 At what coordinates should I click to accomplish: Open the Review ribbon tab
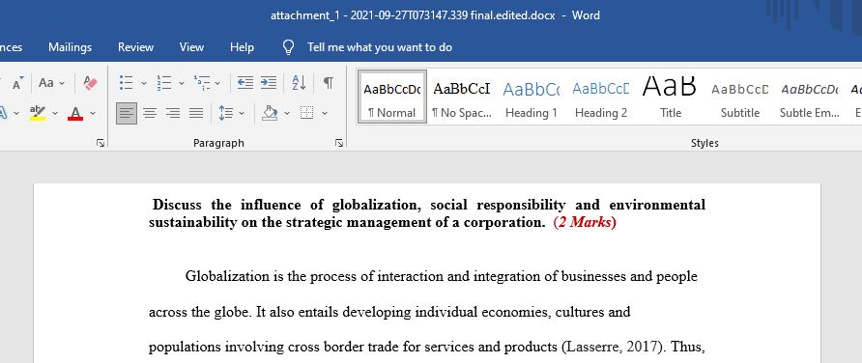coord(136,47)
